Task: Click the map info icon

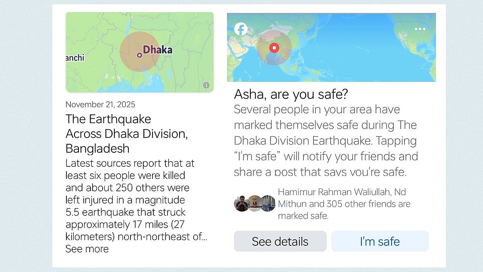Action: [x=206, y=85]
